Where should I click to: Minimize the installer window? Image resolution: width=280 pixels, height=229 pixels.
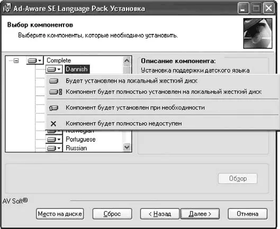pos(243,8)
